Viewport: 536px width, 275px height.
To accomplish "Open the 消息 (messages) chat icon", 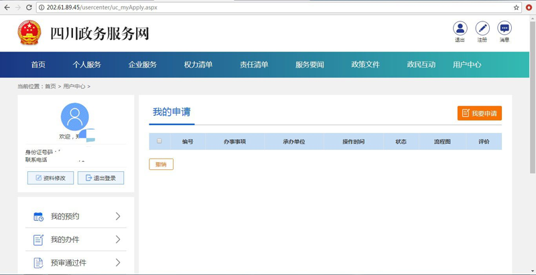I will point(505,29).
